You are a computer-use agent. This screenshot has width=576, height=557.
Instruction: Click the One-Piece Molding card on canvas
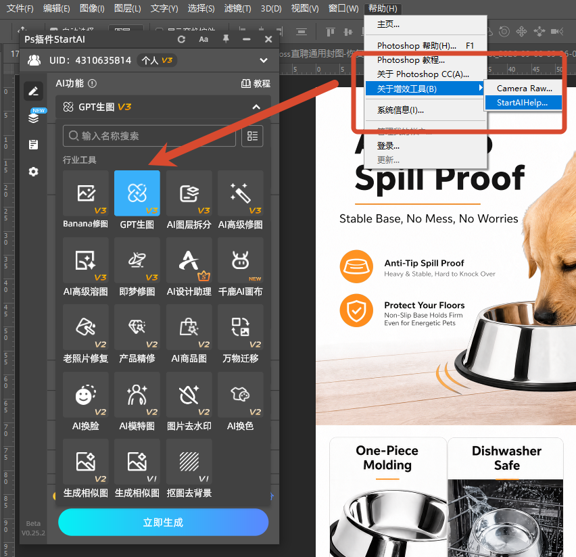(387, 496)
